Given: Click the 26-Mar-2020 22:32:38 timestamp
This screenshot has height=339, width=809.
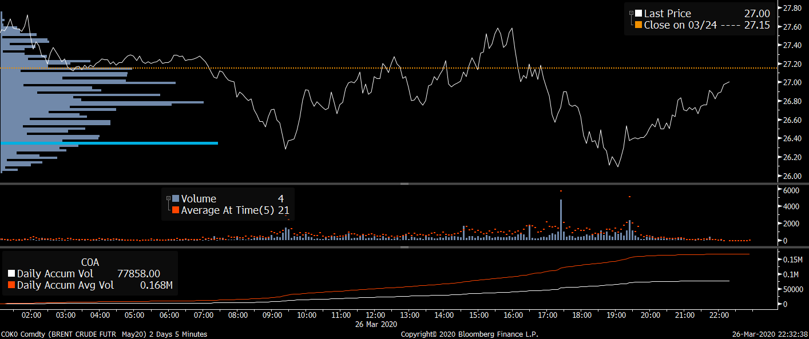Looking at the screenshot, I should (x=770, y=334).
